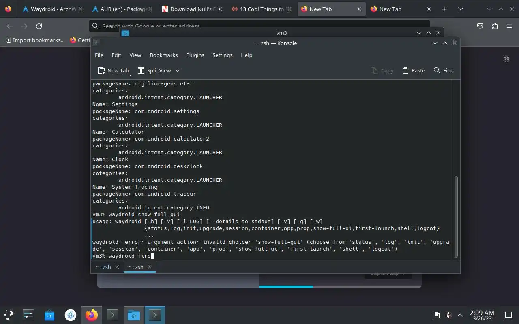519x324 pixels.
Task: Close the active New Tab browser tab
Action: (359, 9)
